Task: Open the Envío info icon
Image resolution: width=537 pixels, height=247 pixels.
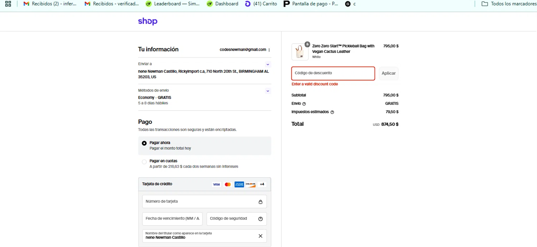Action: click(x=304, y=104)
